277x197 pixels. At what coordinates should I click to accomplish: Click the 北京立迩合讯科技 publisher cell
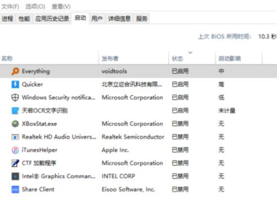click(132, 84)
